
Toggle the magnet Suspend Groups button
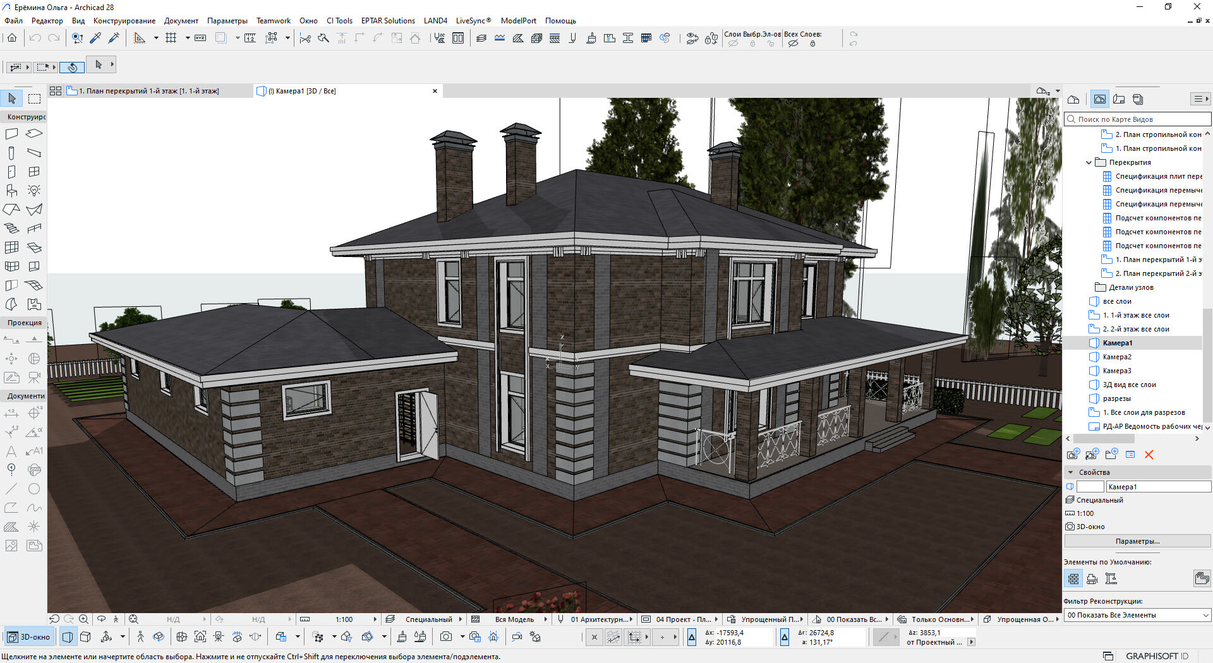[x=73, y=67]
